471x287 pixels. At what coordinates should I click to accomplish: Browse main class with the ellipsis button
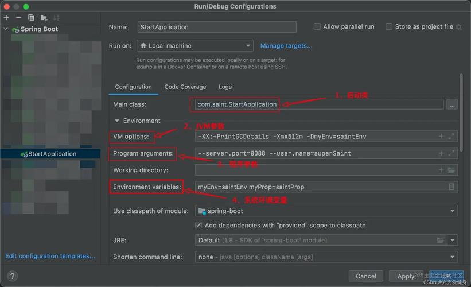(451, 104)
